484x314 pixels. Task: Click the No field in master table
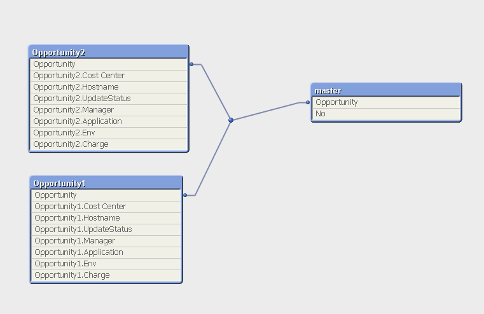(x=386, y=114)
